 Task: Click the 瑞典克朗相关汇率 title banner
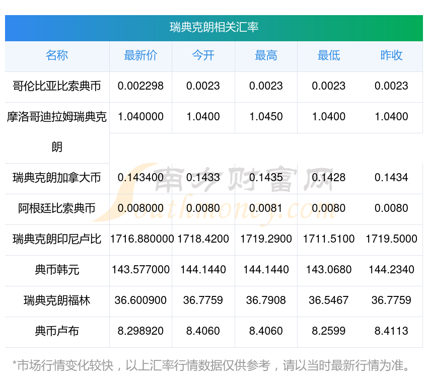[214, 28]
